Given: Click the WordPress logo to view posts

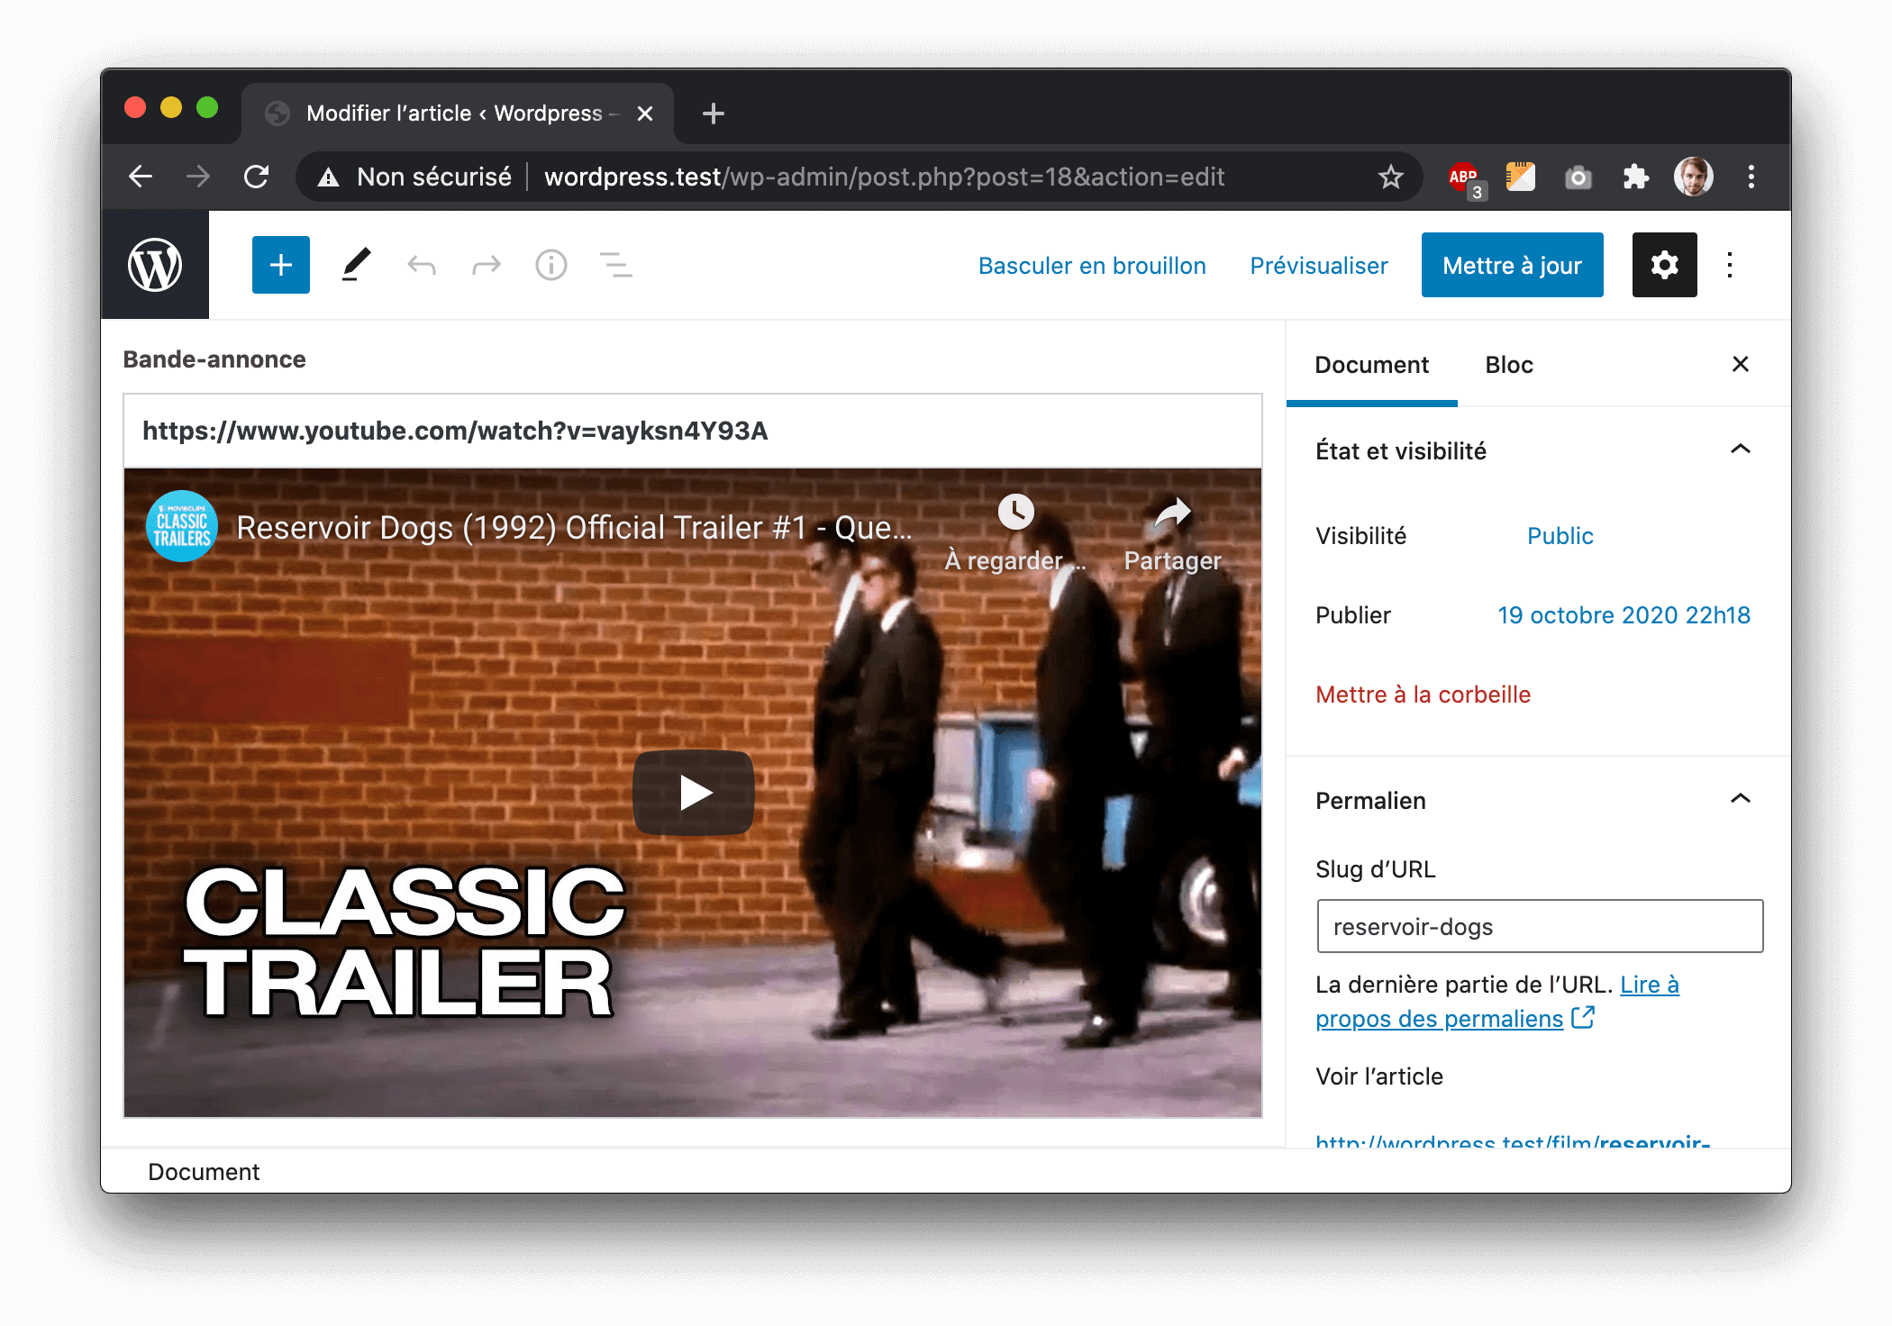Looking at the screenshot, I should point(155,265).
